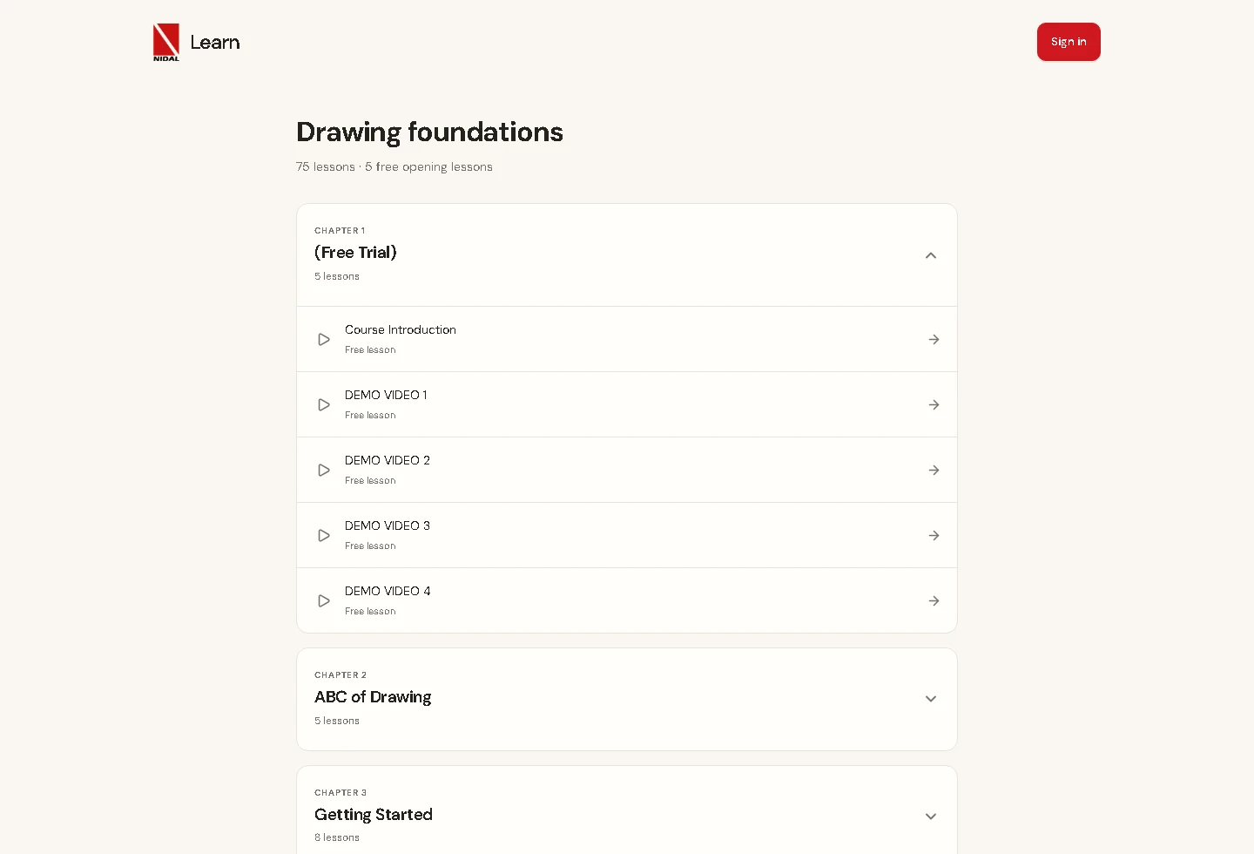The width and height of the screenshot is (1254, 854).
Task: Click '5 lessons' under (Free Trial)
Action: (x=337, y=276)
